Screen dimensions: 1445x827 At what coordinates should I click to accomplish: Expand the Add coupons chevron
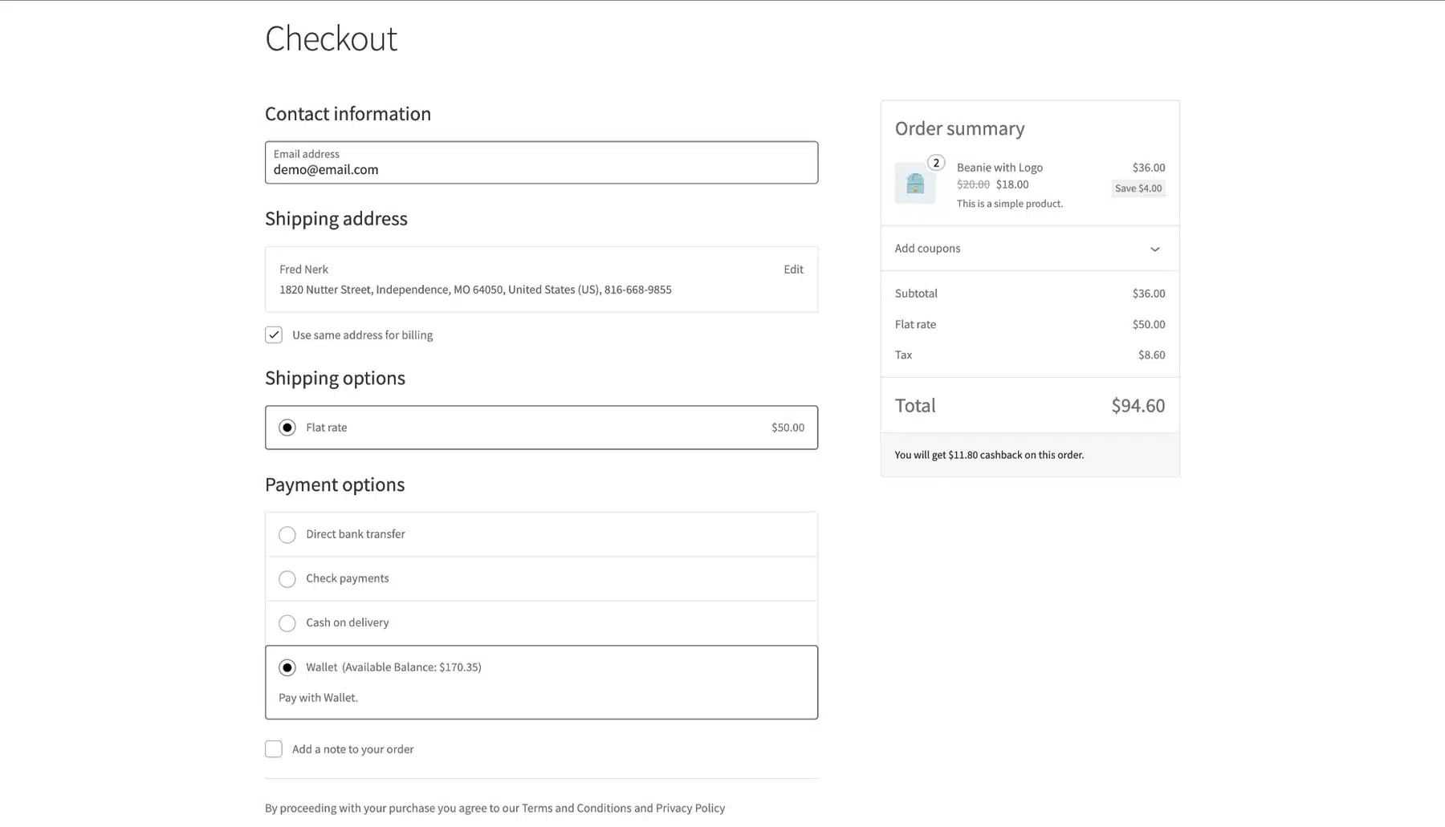point(1154,249)
